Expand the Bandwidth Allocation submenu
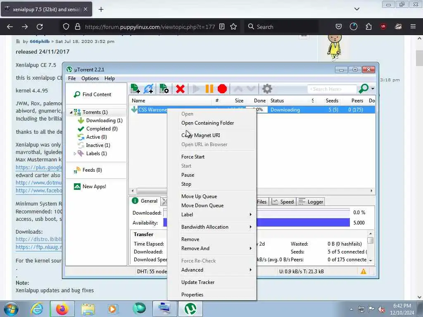 pyautogui.click(x=211, y=227)
